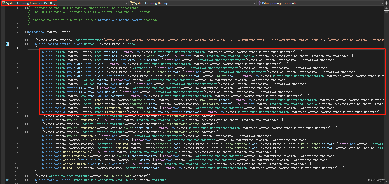Image resolution: width=389 pixels, height=184 pixels.
Task: Click line number 27 in the gutter
Action: 17,112
